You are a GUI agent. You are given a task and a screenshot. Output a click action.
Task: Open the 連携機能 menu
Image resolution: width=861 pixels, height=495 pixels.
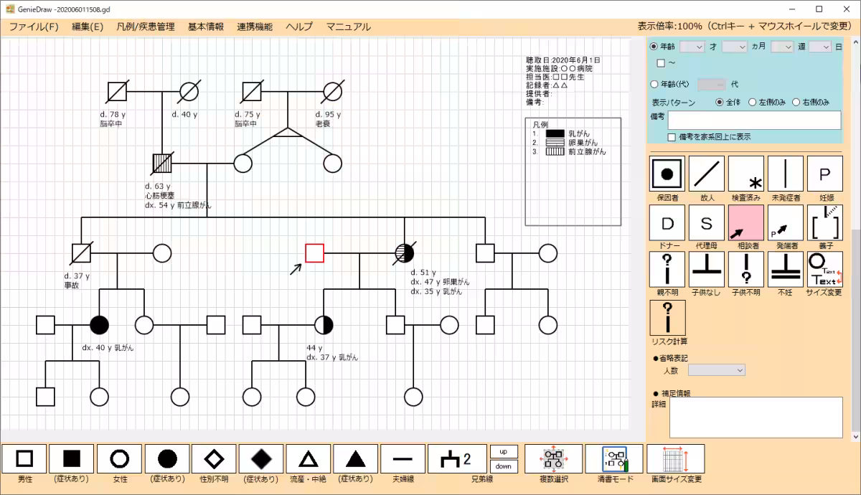[255, 27]
